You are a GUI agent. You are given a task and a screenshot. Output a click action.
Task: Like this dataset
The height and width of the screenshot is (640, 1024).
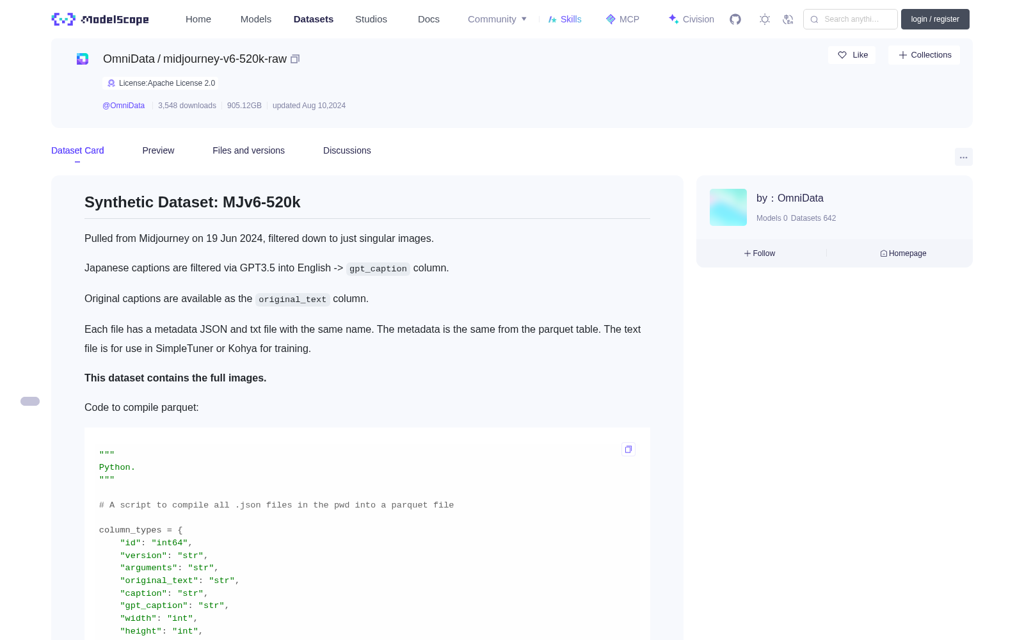click(852, 55)
